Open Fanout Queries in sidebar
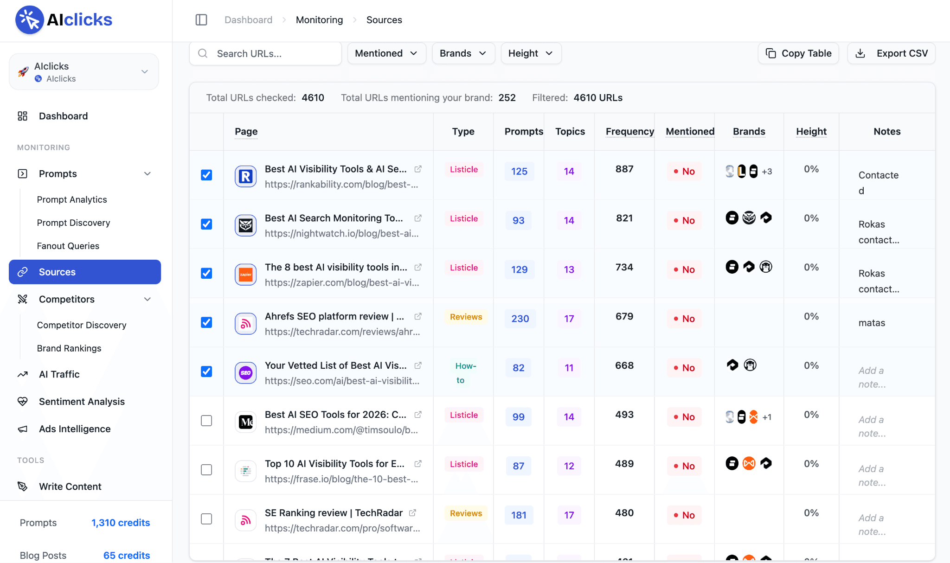950x563 pixels. [x=68, y=246]
